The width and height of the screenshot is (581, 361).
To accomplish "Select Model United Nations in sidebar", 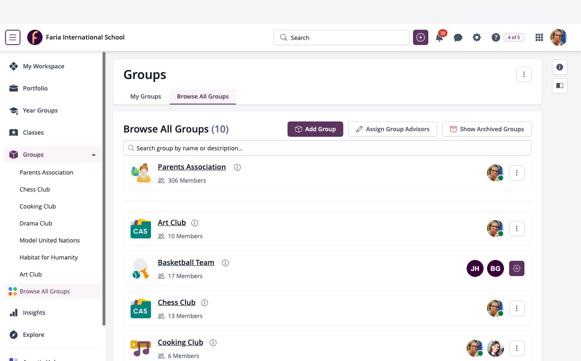I will click(50, 240).
